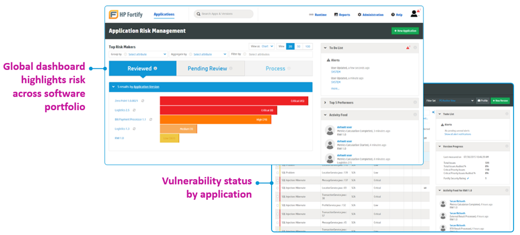The width and height of the screenshot is (520, 235).
Task: Switch to the Pending Review tab
Action: click(x=210, y=68)
